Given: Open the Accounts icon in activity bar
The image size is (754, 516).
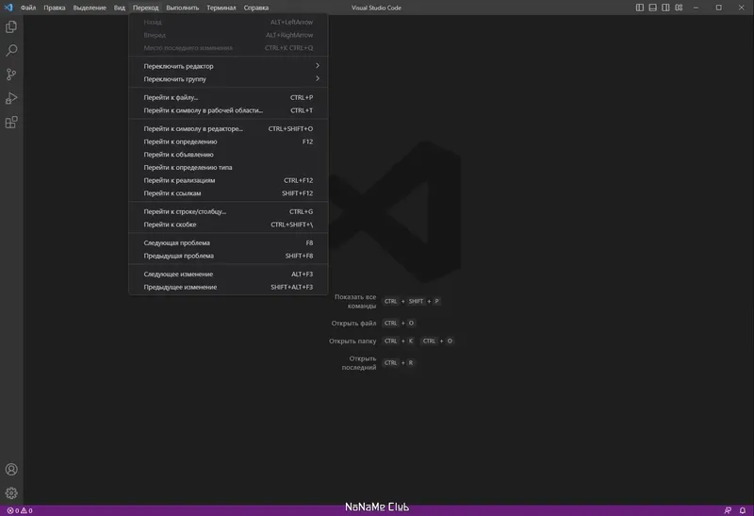Looking at the screenshot, I should [x=11, y=470].
